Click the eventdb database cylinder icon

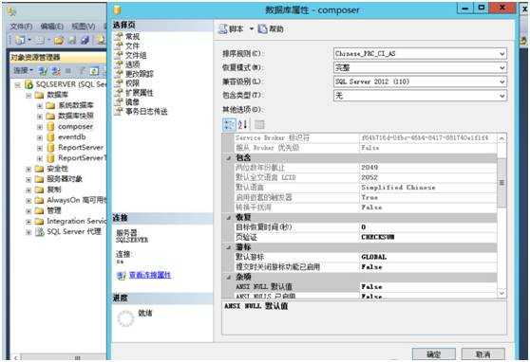pyautogui.click(x=50, y=137)
